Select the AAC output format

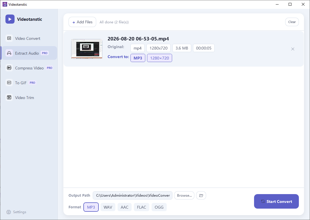pos(124,207)
